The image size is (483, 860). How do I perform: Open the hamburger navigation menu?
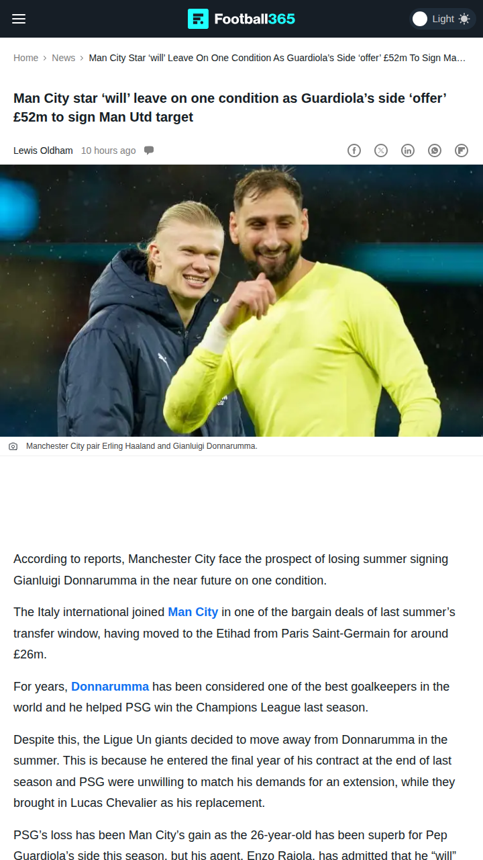point(19,19)
